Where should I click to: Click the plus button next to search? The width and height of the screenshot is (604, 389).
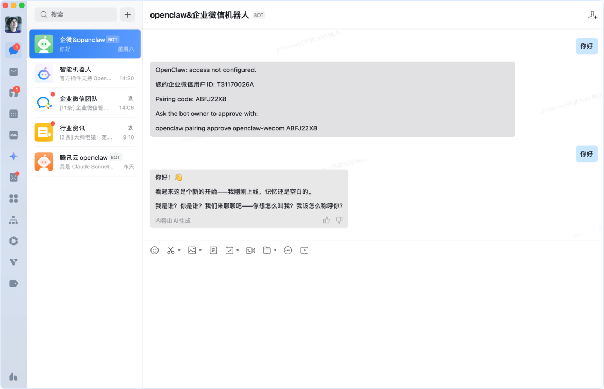point(127,14)
